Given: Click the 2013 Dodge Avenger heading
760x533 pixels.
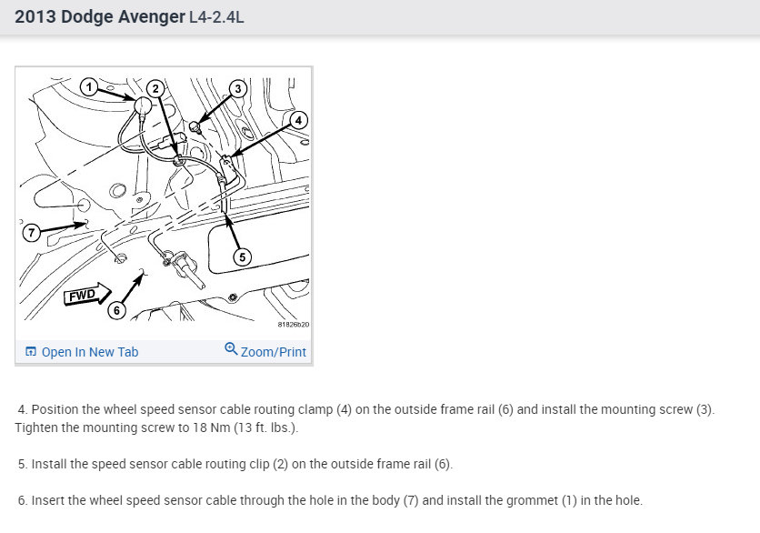Looking at the screenshot, I should pos(103,17).
